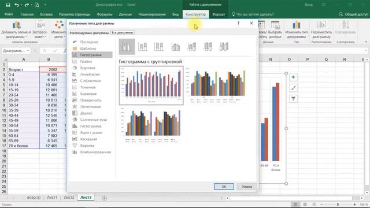Image resolution: width=370 pixels, height=208 pixels.
Task: Open the Формулы ribbon tab
Action: click(105, 14)
